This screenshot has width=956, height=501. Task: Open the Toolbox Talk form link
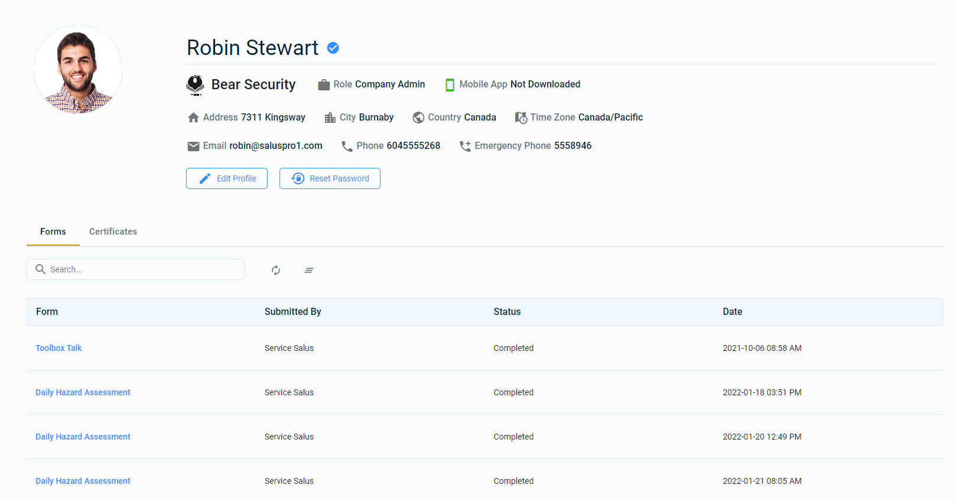click(x=58, y=348)
